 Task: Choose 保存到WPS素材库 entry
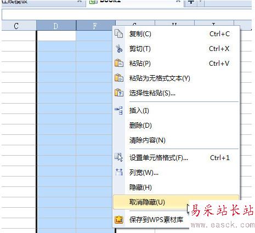pos(156,219)
